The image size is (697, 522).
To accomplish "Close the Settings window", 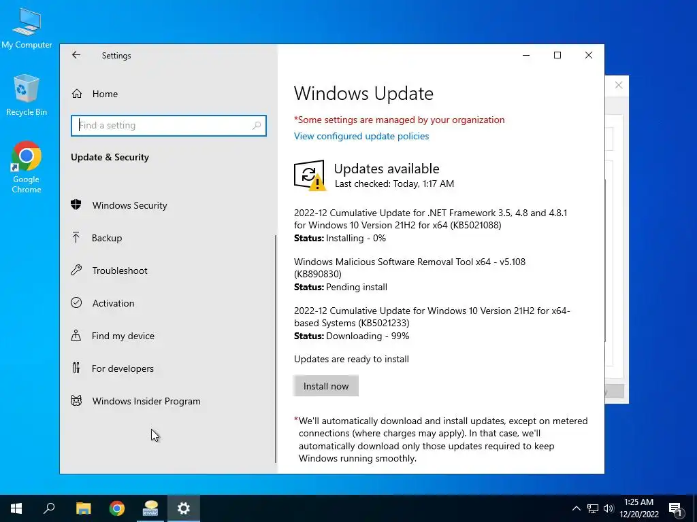I will click(589, 55).
